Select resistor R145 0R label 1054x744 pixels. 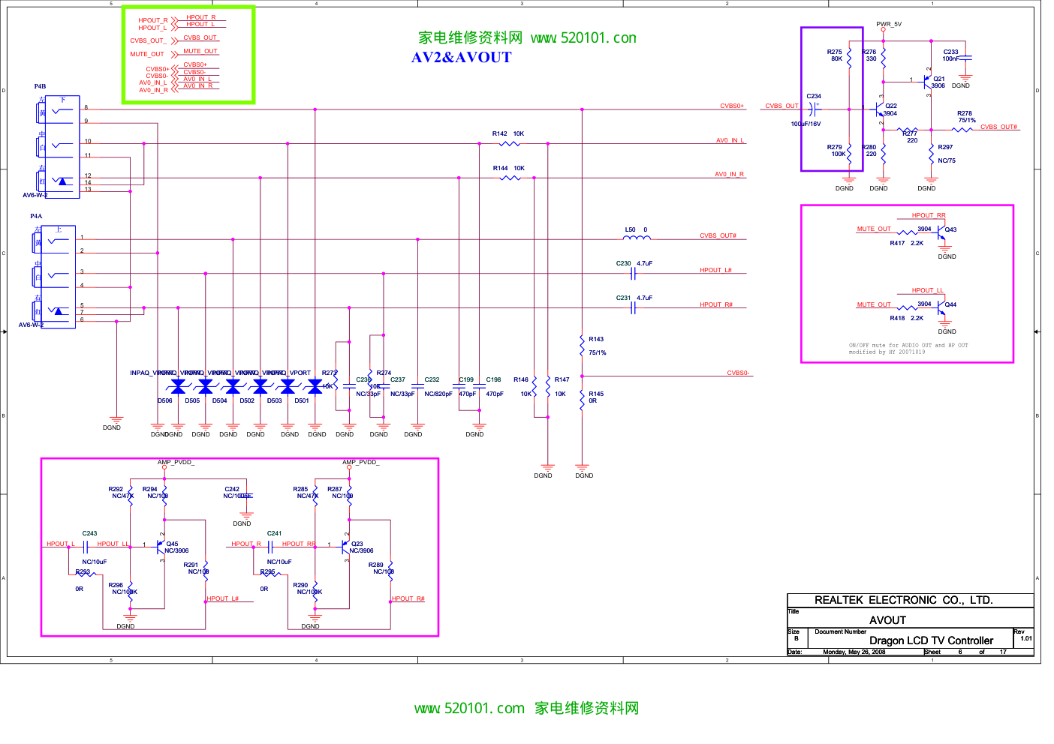[596, 397]
